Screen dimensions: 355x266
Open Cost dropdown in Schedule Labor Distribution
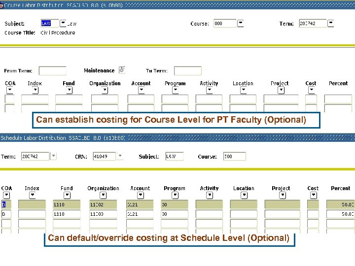pyautogui.click(x=314, y=195)
